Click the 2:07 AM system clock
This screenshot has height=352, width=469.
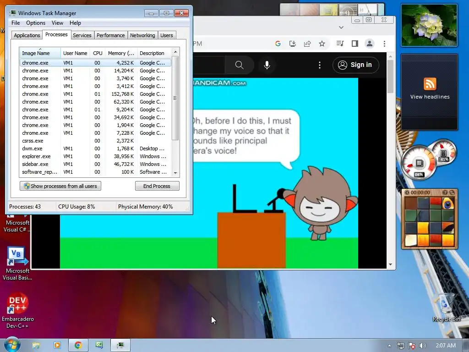click(x=446, y=346)
